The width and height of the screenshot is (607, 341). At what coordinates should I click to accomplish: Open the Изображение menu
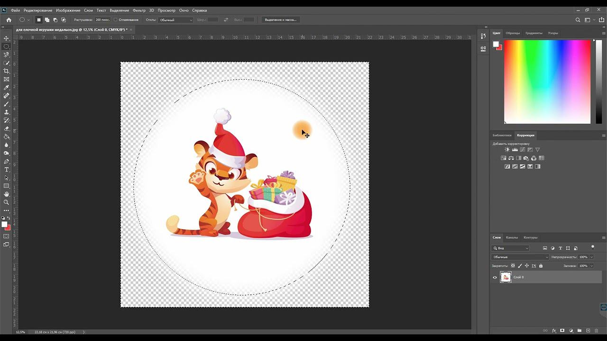click(x=68, y=10)
